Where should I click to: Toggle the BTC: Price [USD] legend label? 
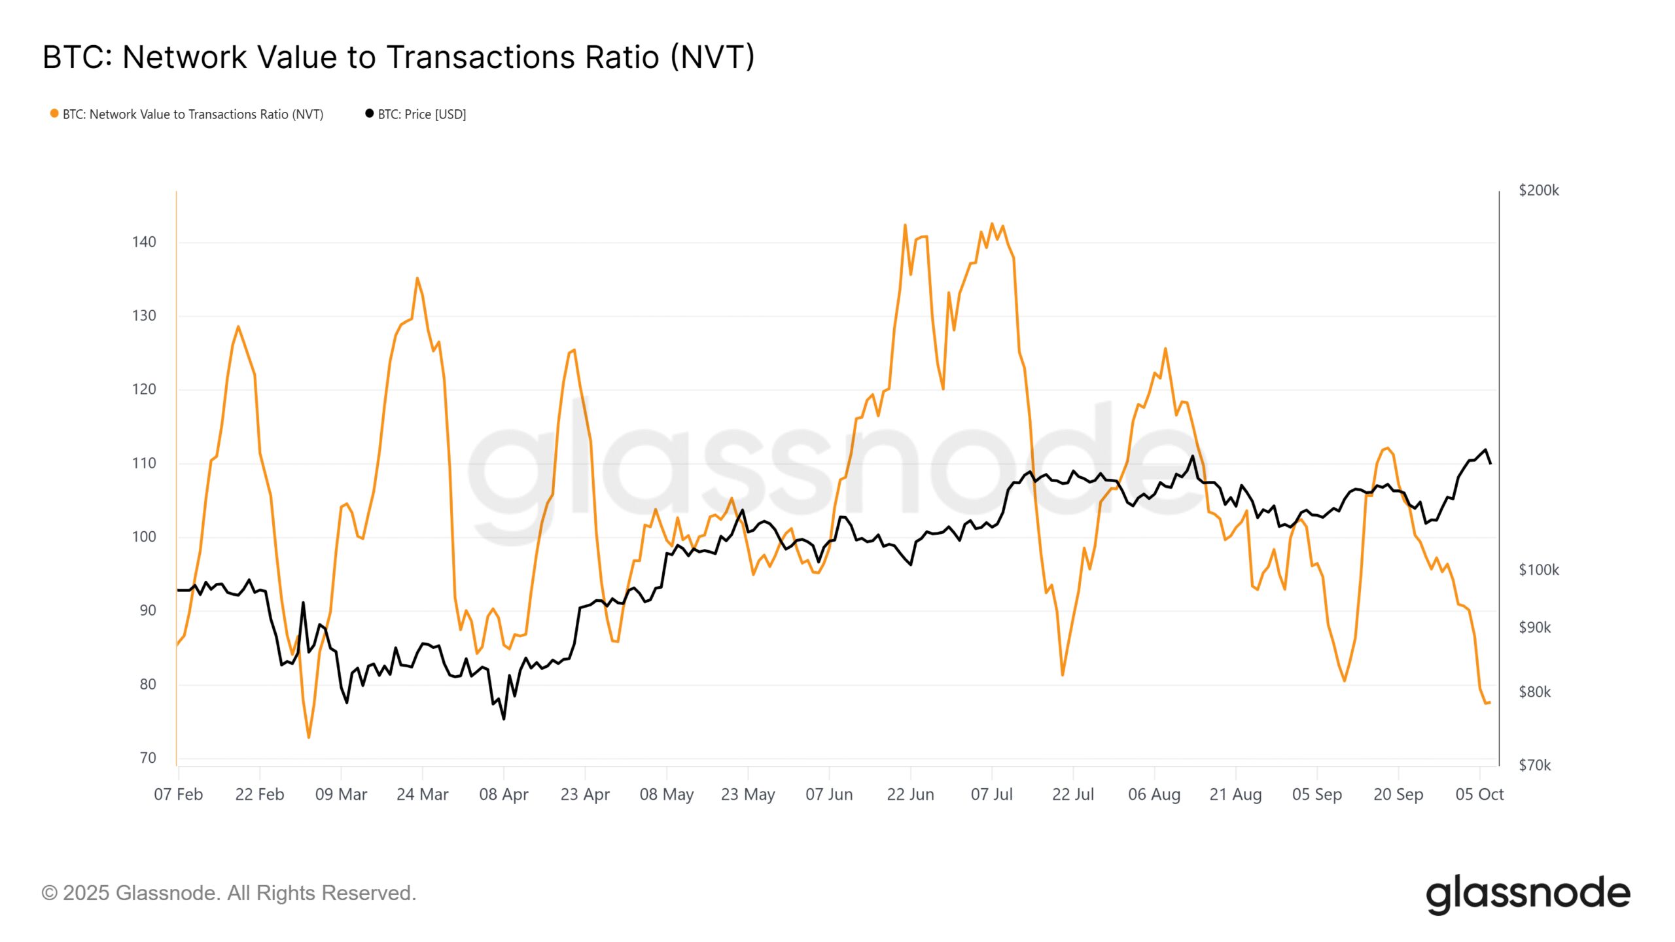tap(422, 114)
